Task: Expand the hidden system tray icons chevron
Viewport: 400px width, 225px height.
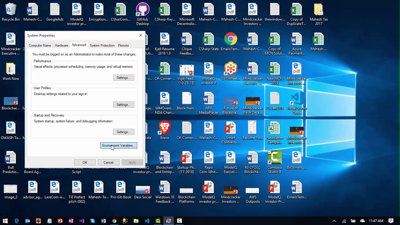Action: (334, 221)
